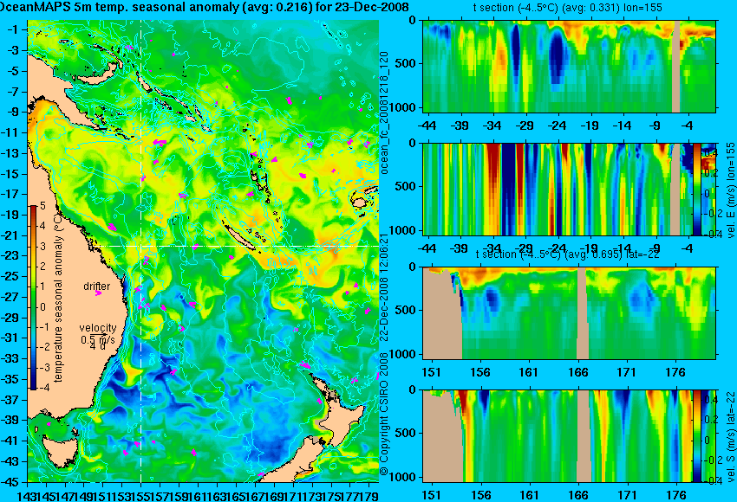Click the '-1' latitude tick on main map
The image size is (737, 502).
[13, 29]
